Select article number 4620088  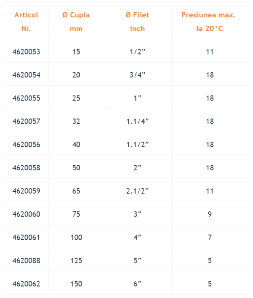coord(26,260)
